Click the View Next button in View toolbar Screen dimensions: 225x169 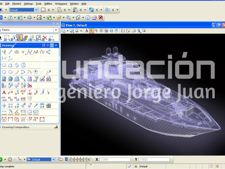click(128, 31)
